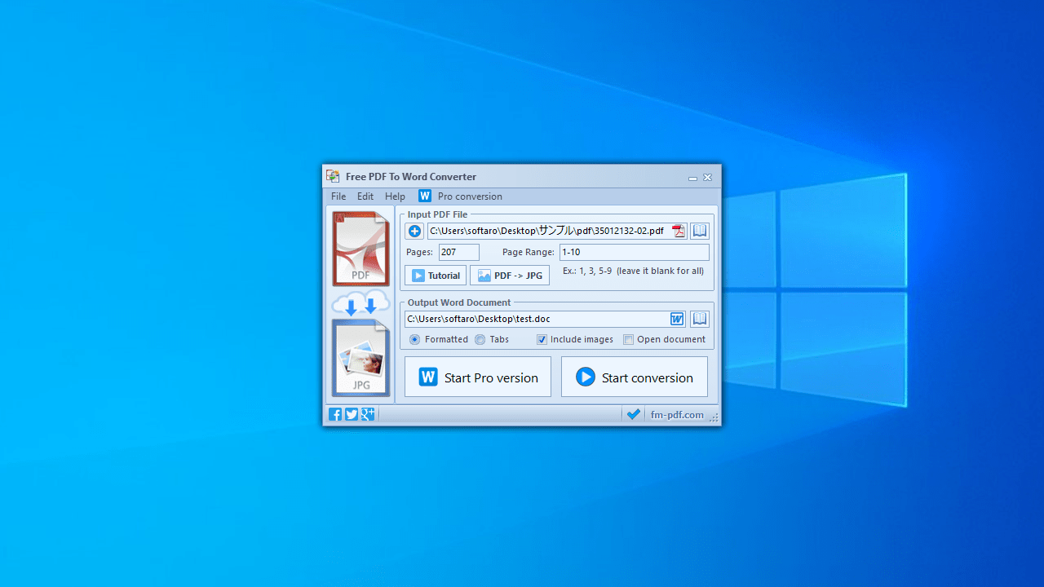Click the cloud with blue download arrows
Image resolution: width=1044 pixels, height=587 pixels.
click(361, 302)
